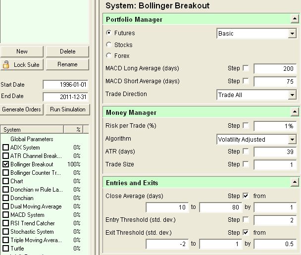
Task: Check the Dual Moving Average checkbox
Action: [x=6, y=206]
